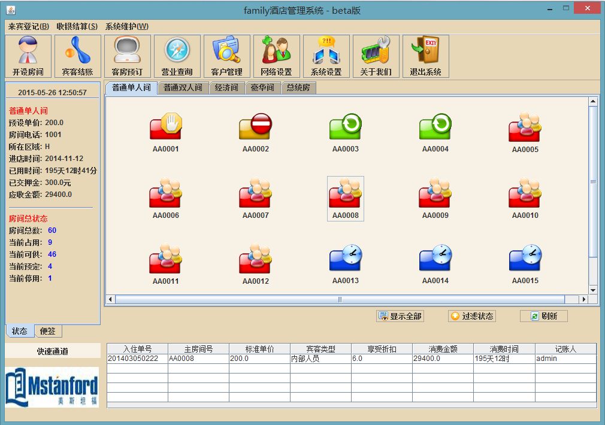Open 客房预订 room reservation icon
This screenshot has width=605, height=425.
click(128, 56)
